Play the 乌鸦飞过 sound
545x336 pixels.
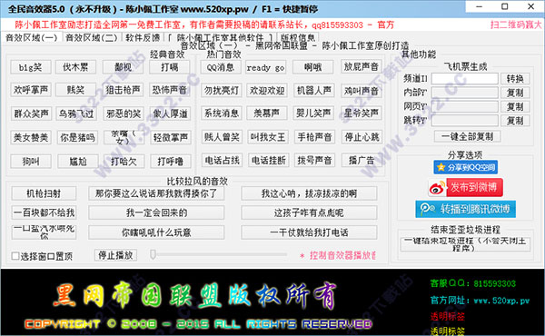[76, 114]
